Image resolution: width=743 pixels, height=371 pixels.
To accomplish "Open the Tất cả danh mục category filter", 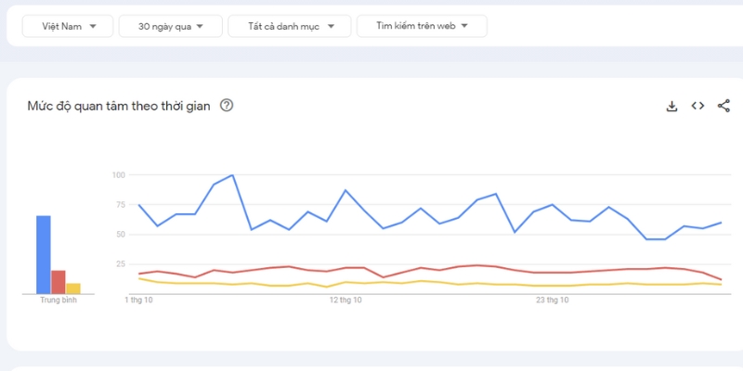I will [x=289, y=27].
